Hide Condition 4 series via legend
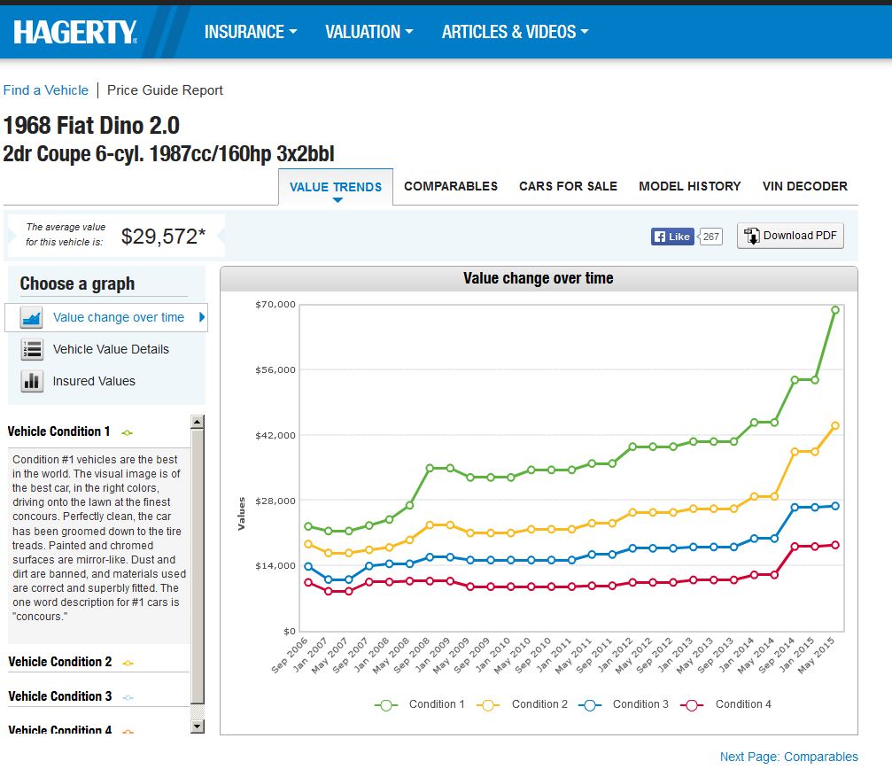The image size is (892, 777). coord(726,704)
